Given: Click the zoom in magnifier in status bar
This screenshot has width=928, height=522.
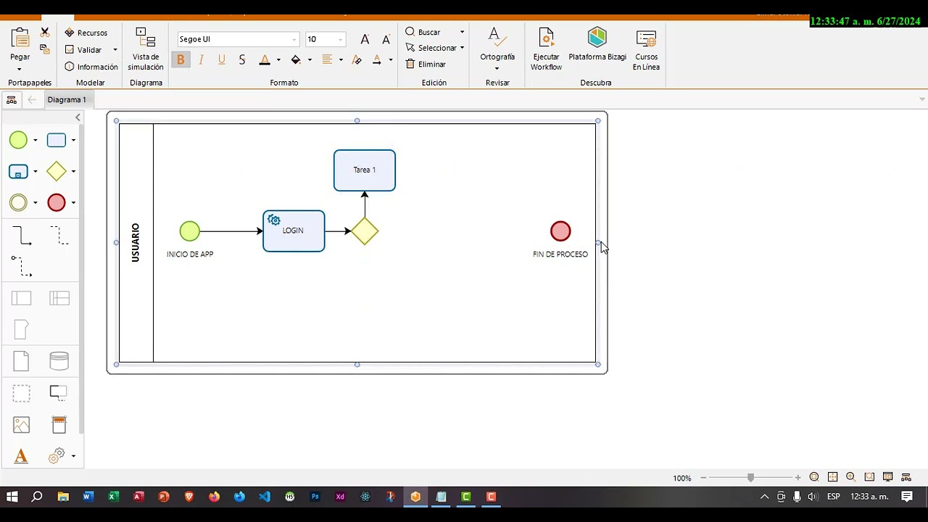Looking at the screenshot, I should click(850, 477).
